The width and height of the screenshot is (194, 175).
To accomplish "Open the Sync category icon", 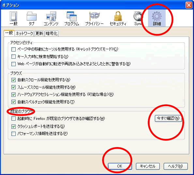I will click(138, 18).
